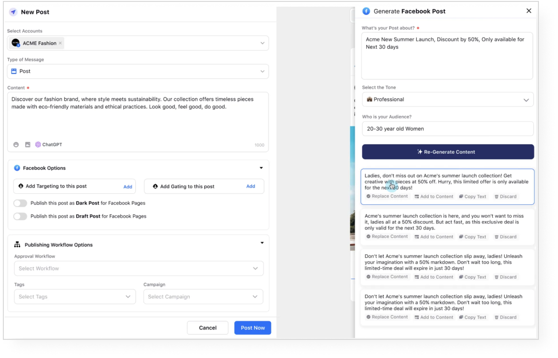Click the New Post paper plane icon
Screen dimensions: 558x358
13,12
